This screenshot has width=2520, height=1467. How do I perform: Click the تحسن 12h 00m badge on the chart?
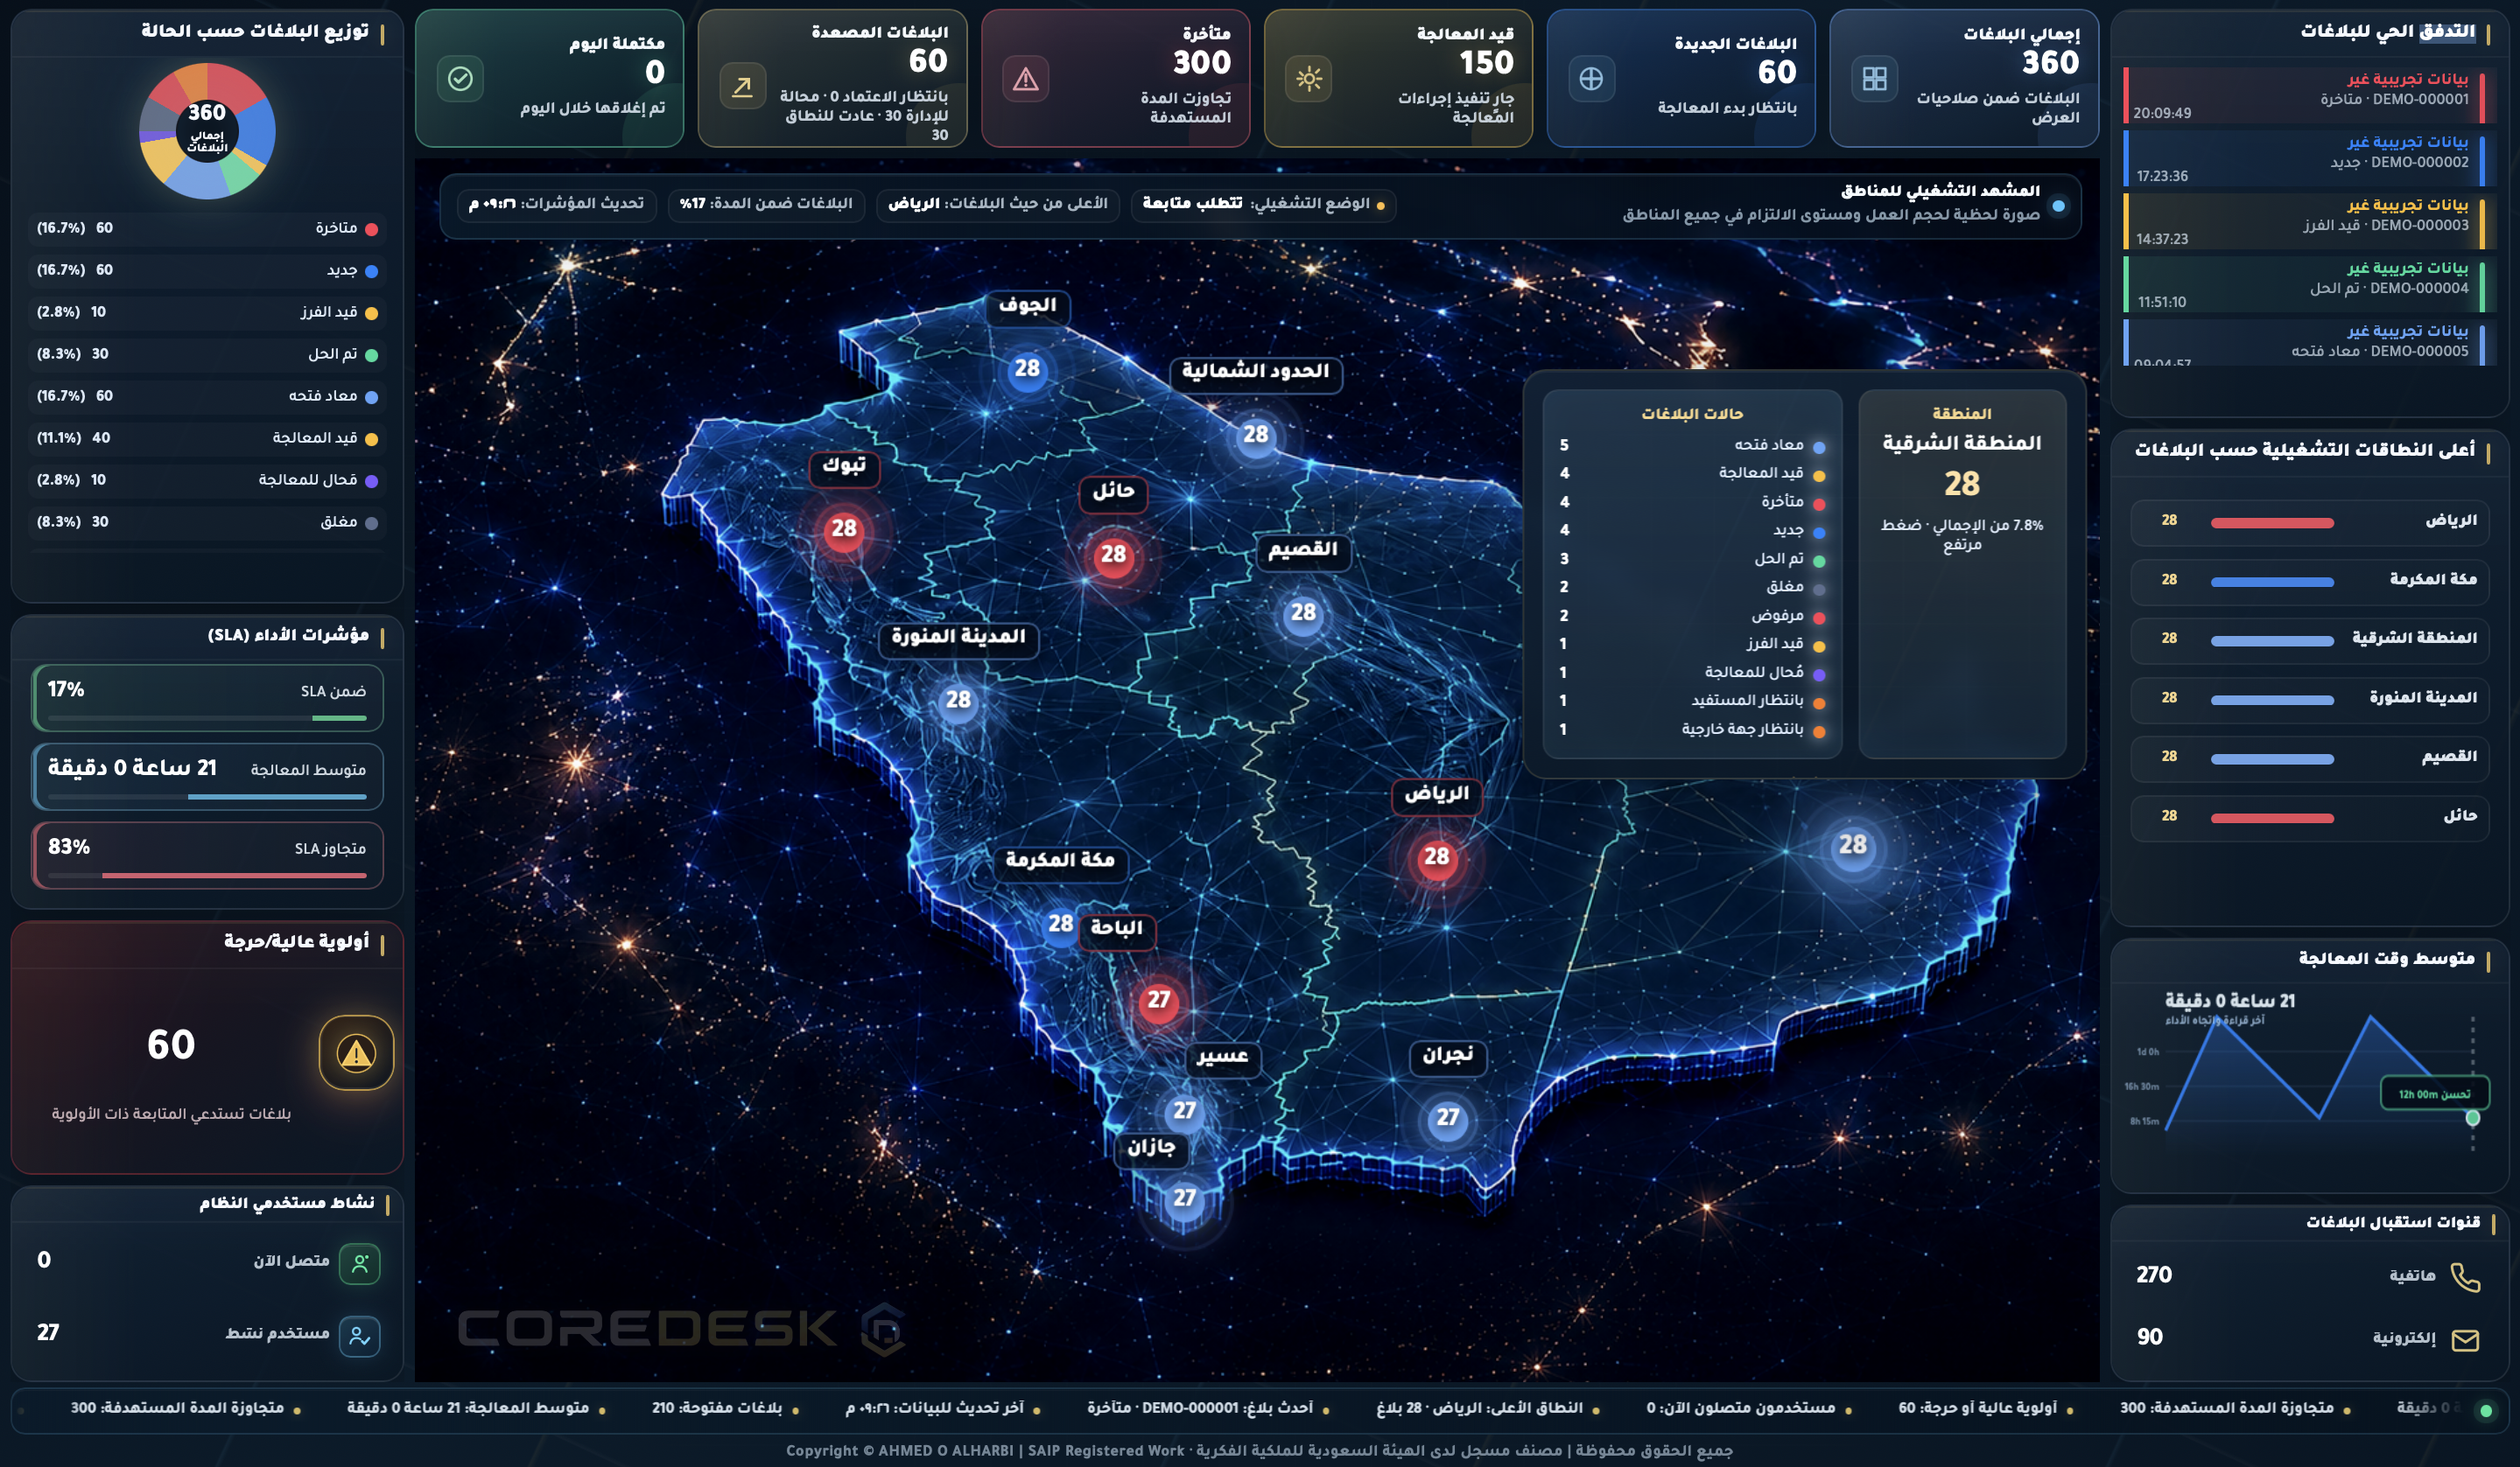coord(2434,1094)
